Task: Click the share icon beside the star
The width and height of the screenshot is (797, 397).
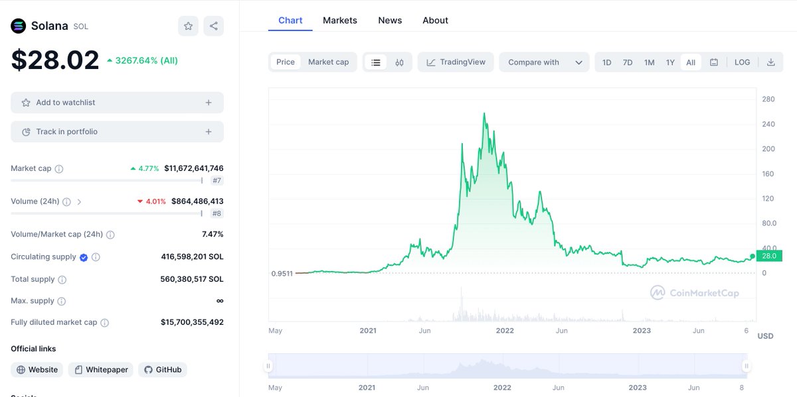Action: pos(213,26)
